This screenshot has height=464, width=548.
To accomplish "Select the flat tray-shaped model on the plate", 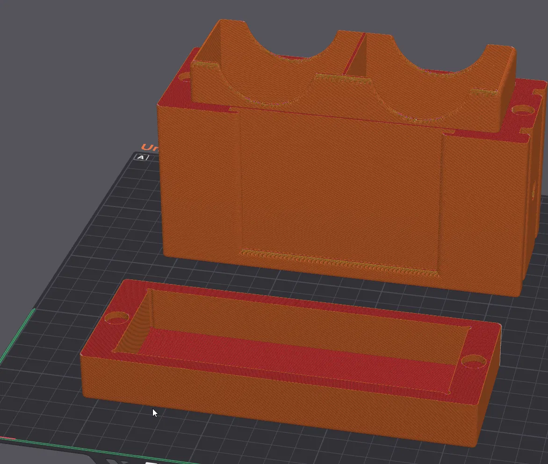I will tap(291, 363).
